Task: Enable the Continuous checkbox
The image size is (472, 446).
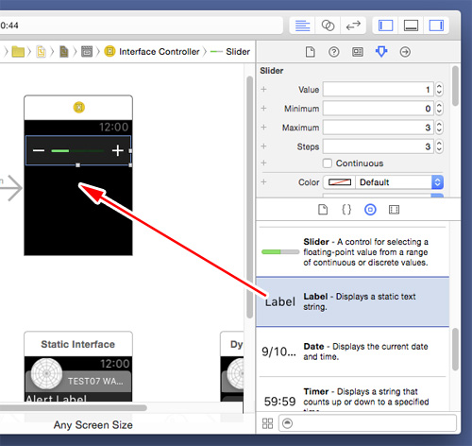Action: 328,163
